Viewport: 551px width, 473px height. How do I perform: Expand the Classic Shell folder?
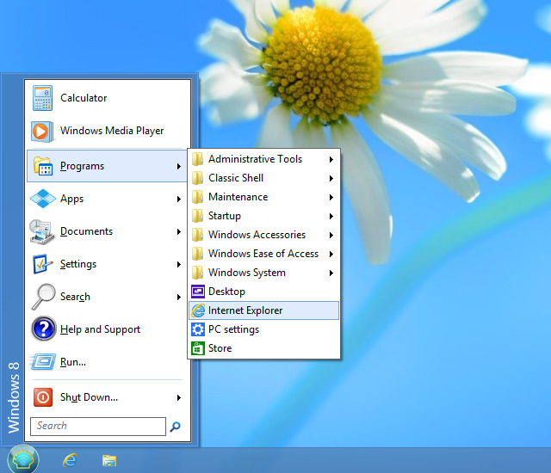(236, 178)
